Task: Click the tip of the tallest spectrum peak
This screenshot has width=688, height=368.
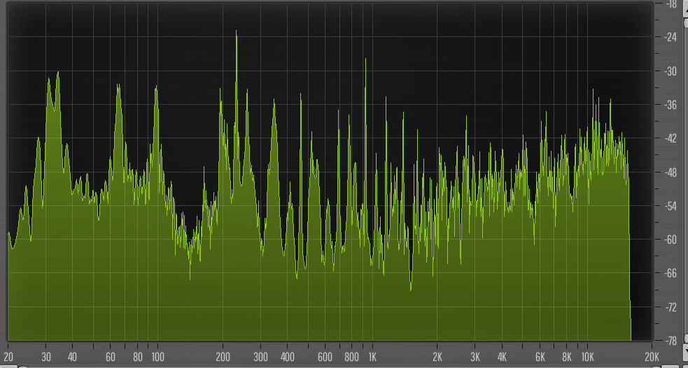Action: click(236, 31)
